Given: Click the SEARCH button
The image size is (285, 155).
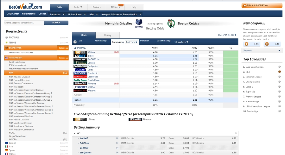Looking at the screenshot, I should point(56,23).
